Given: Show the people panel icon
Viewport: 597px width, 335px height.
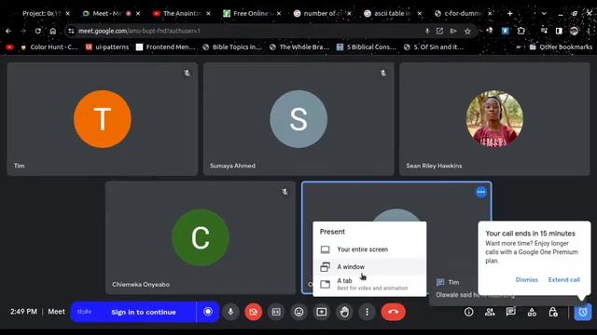Looking at the screenshot, I should [490, 312].
